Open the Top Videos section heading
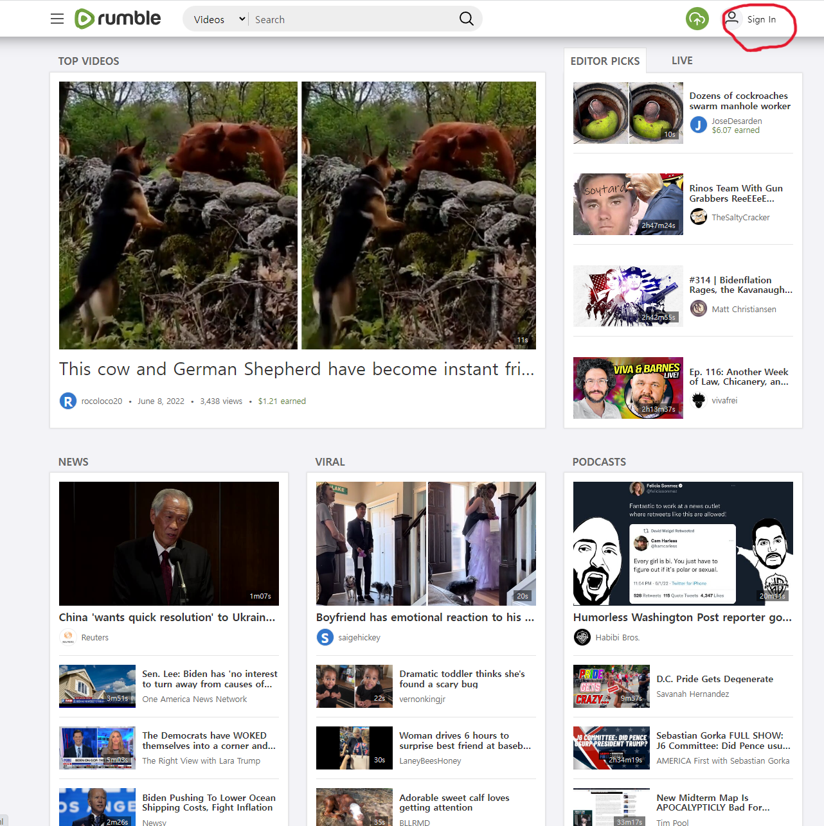This screenshot has width=824, height=826. (89, 61)
